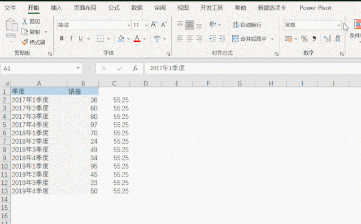Image resolution: width=361 pixels, height=224 pixels.
Task: Open the 文件 tab
Action: pyautogui.click(x=10, y=8)
